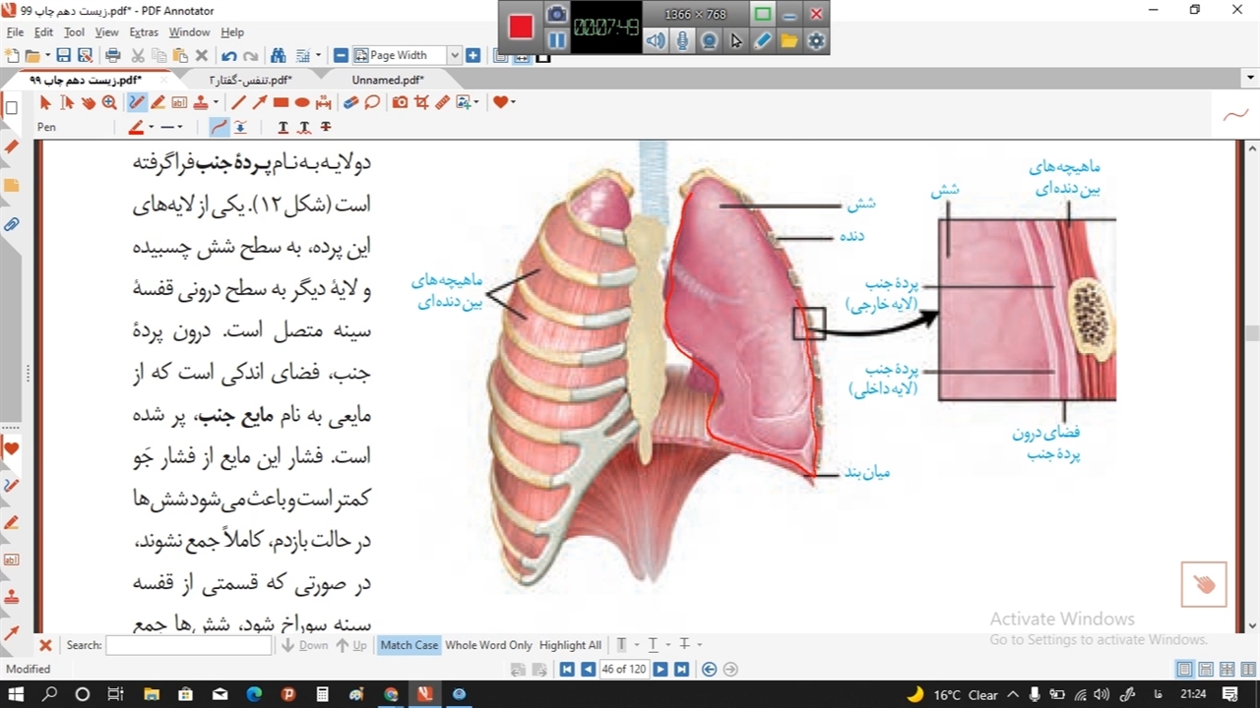1260x708 pixels.
Task: Enable Whole Word Only search option
Action: [488, 645]
